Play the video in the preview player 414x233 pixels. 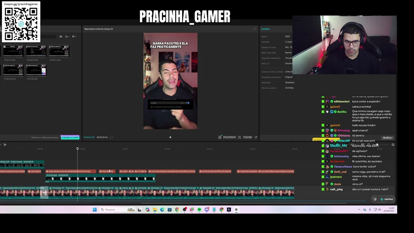coord(170,137)
